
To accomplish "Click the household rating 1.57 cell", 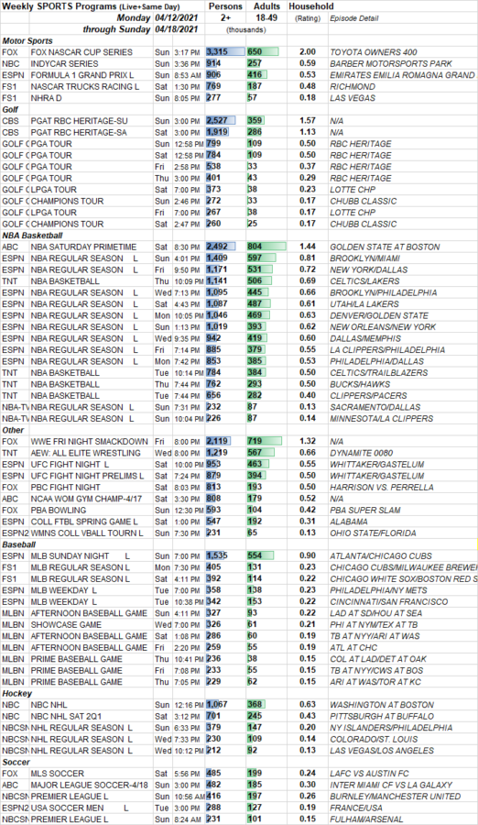I will tap(308, 120).
